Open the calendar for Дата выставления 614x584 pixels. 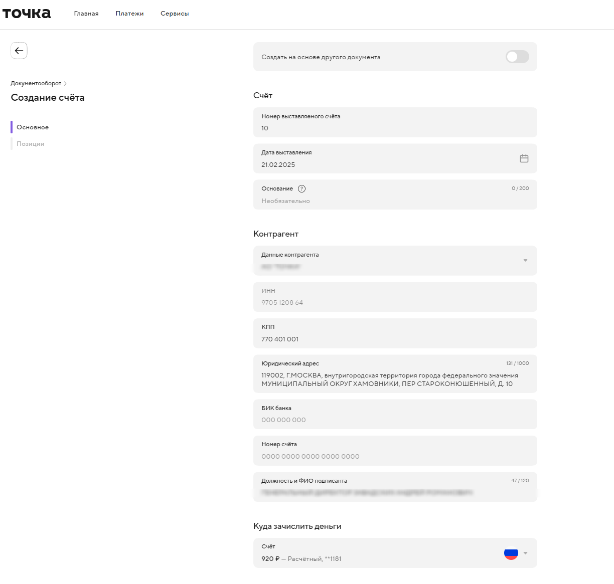(x=524, y=158)
